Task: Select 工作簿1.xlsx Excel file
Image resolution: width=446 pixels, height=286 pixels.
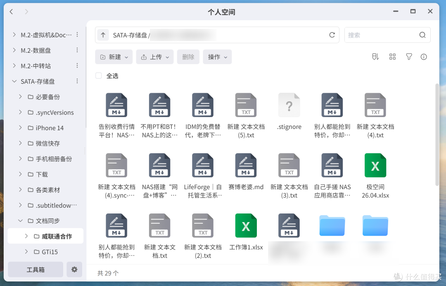Action: [246, 225]
